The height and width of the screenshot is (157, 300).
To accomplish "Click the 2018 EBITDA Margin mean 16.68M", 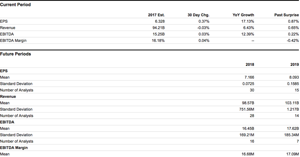I will [x=248, y=154].
